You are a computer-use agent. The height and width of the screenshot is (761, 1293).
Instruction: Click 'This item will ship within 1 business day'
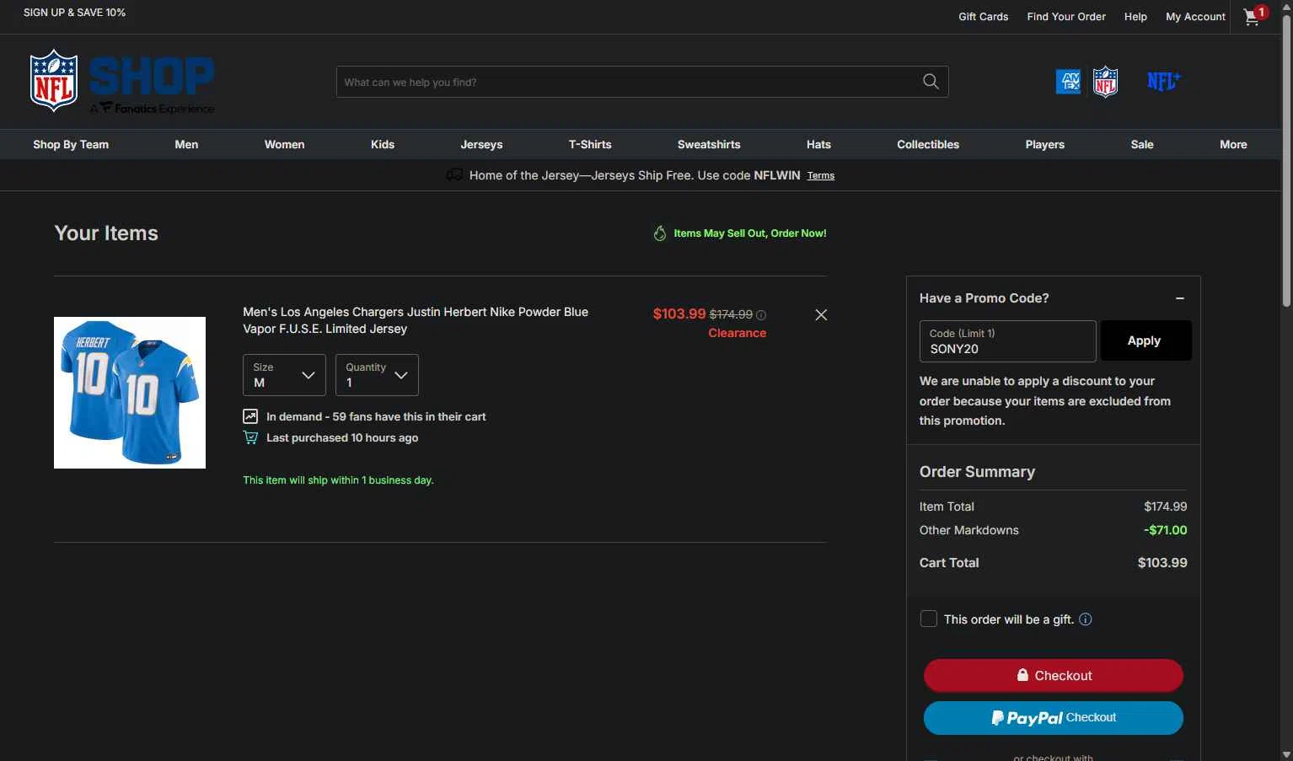(x=338, y=480)
